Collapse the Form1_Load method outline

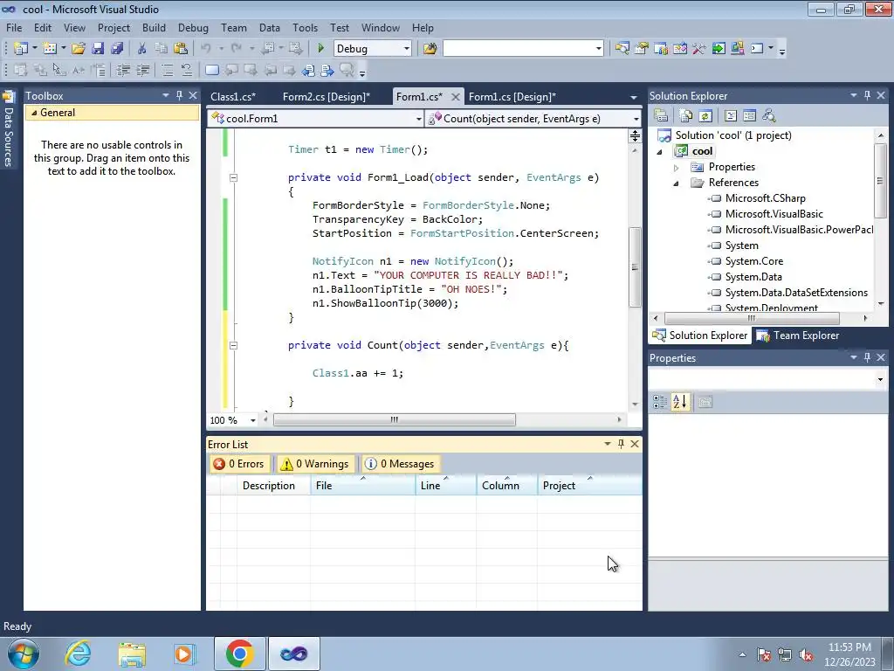point(233,177)
